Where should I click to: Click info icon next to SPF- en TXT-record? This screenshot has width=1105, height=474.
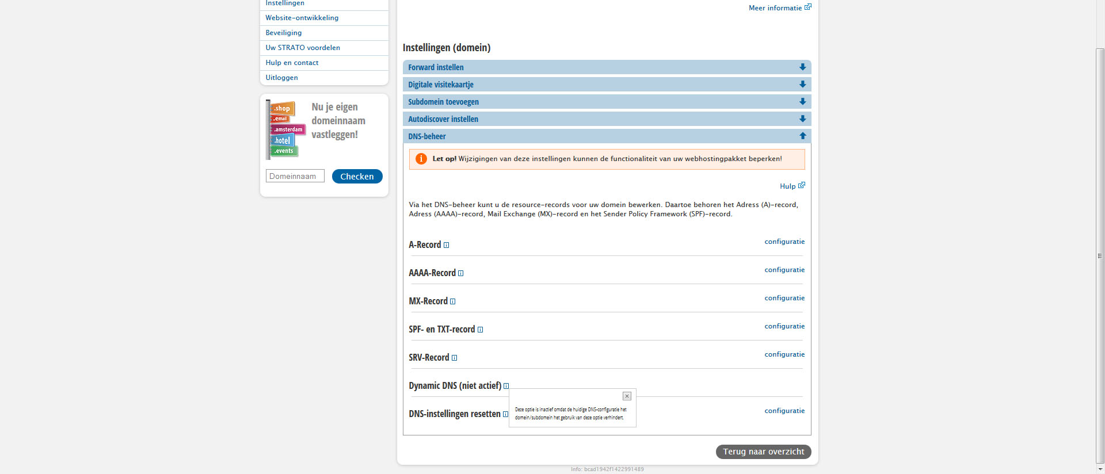point(480,330)
